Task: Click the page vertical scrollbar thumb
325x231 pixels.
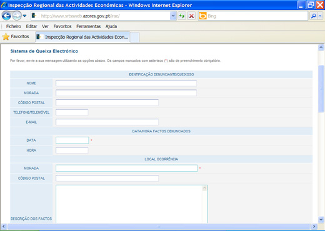Action: (x=321, y=89)
